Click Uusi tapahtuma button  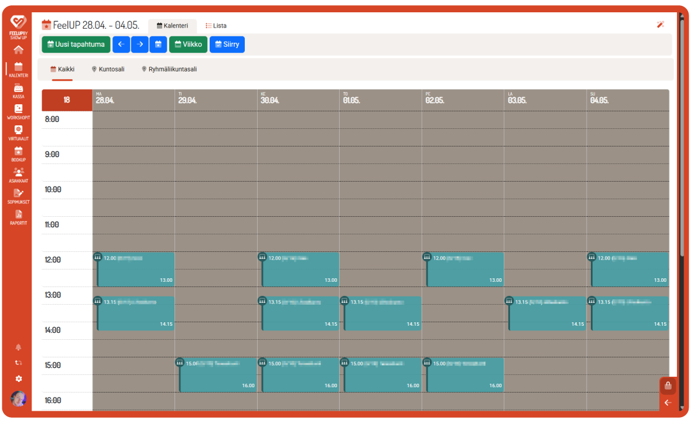(x=76, y=45)
